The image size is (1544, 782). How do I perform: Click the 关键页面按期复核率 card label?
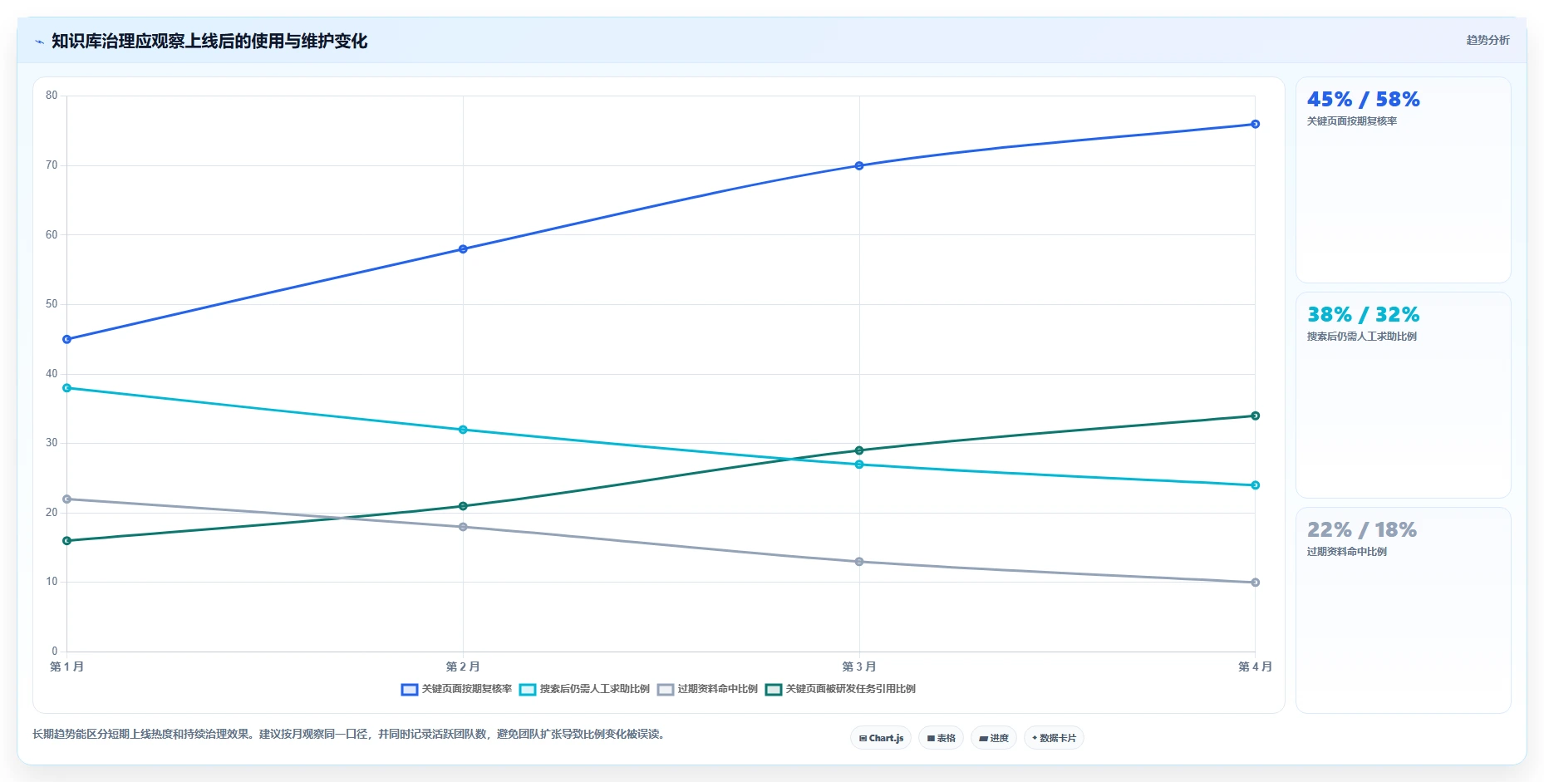point(1351,121)
